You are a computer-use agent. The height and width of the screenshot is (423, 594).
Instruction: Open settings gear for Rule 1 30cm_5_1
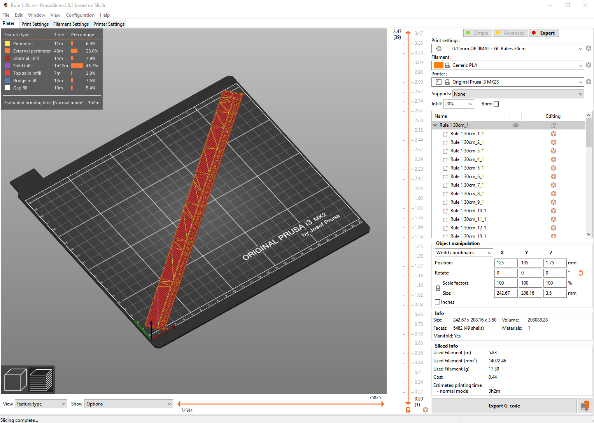click(x=553, y=168)
